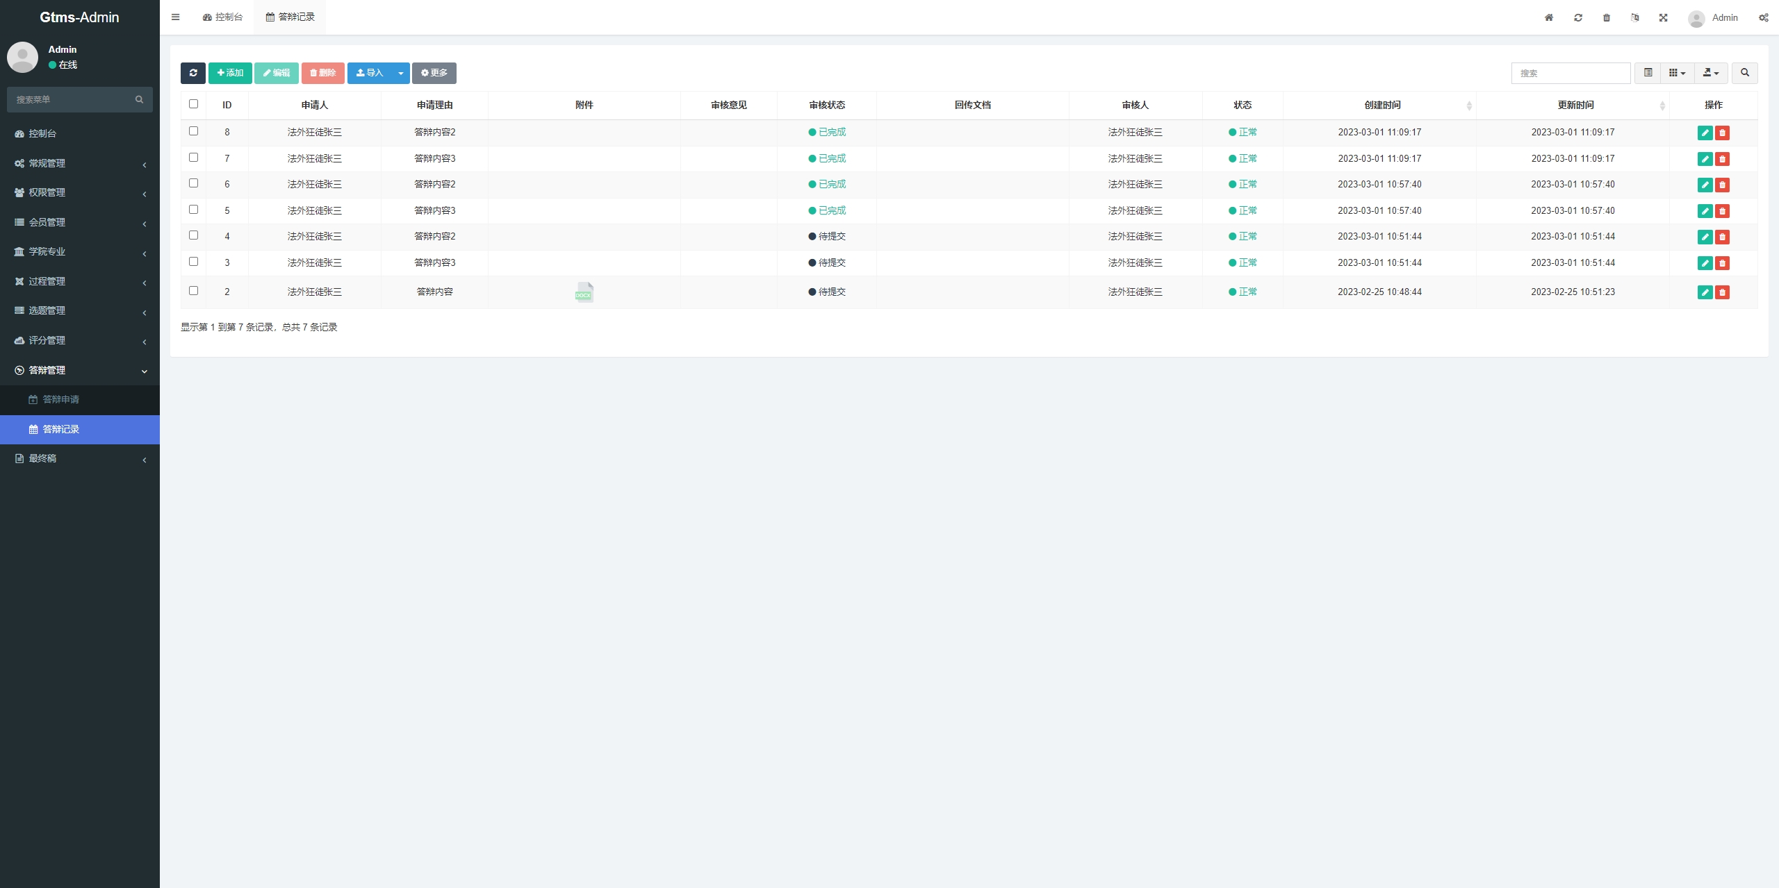
Task: Edit record ID 6 with green pencil
Action: (x=1705, y=185)
